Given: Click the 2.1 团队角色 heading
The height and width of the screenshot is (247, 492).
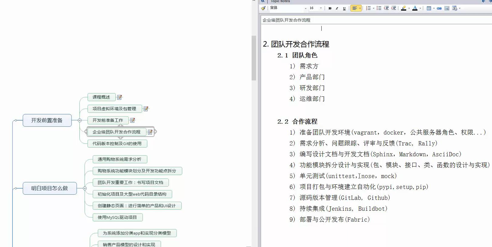Looking at the screenshot, I should 297,55.
